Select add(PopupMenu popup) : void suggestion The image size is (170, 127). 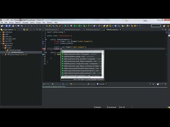click(x=81, y=56)
